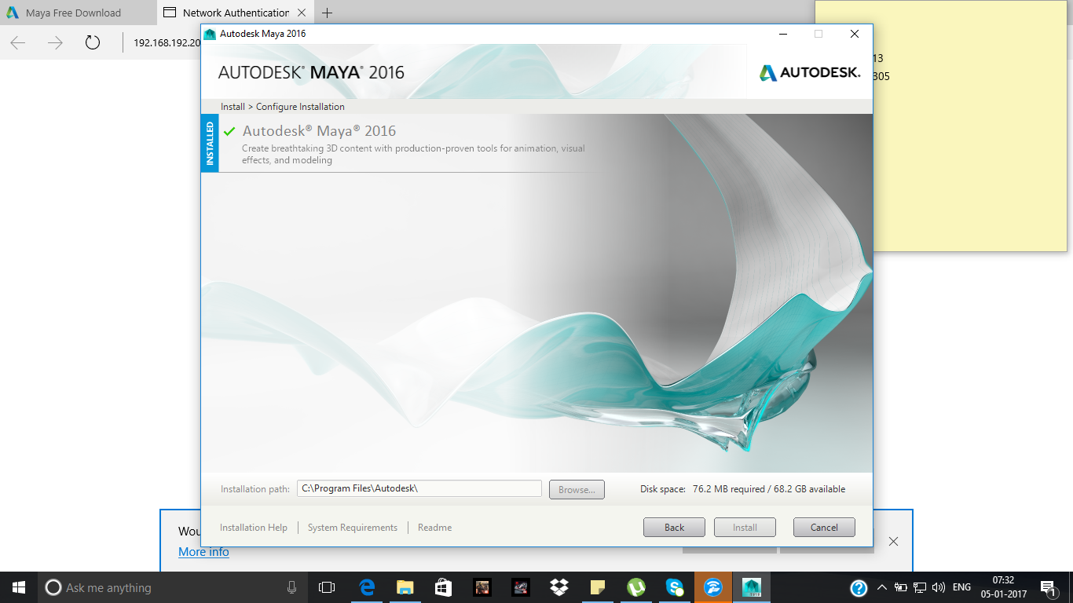Open Task View from the taskbar
Image resolution: width=1073 pixels, height=603 pixels.
326,587
